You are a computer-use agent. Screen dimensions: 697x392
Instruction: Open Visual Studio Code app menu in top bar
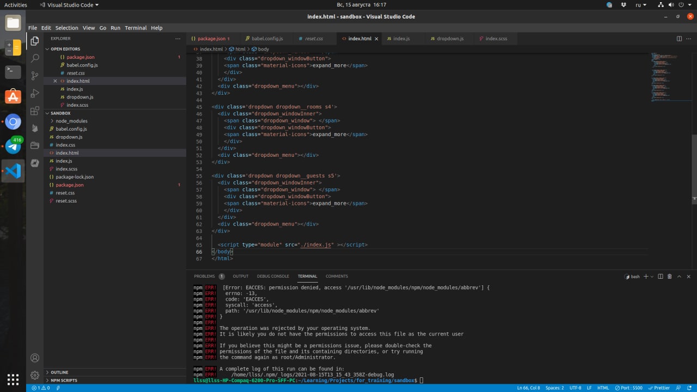70,5
